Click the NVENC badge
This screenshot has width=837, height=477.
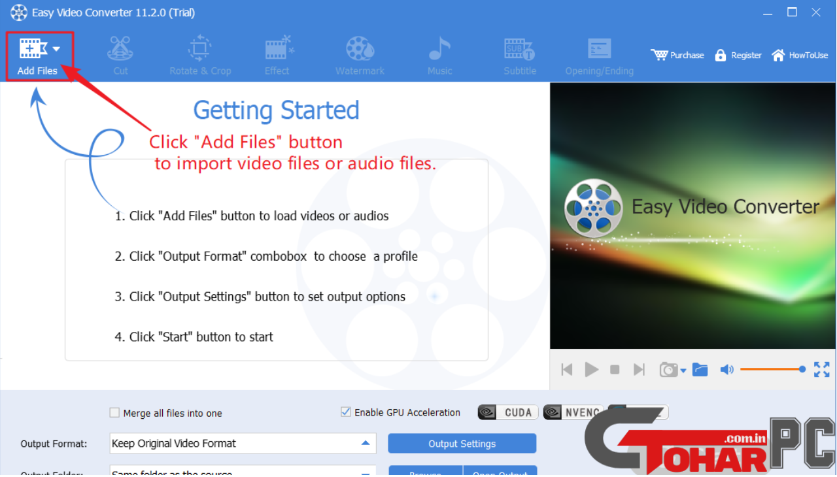point(573,412)
